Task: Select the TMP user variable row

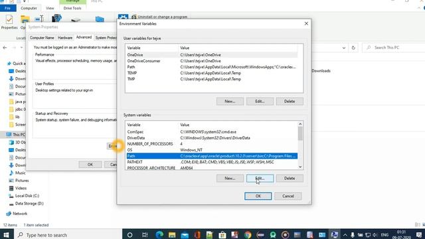Action: 212,79
